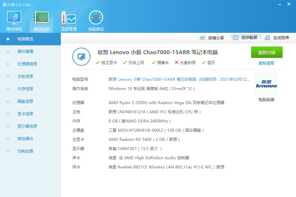Click the title 联想 Lenovo 小新 Chao7000-15ARR 笔记本电脑
The height and width of the screenshot is (197, 296).
pos(158,52)
